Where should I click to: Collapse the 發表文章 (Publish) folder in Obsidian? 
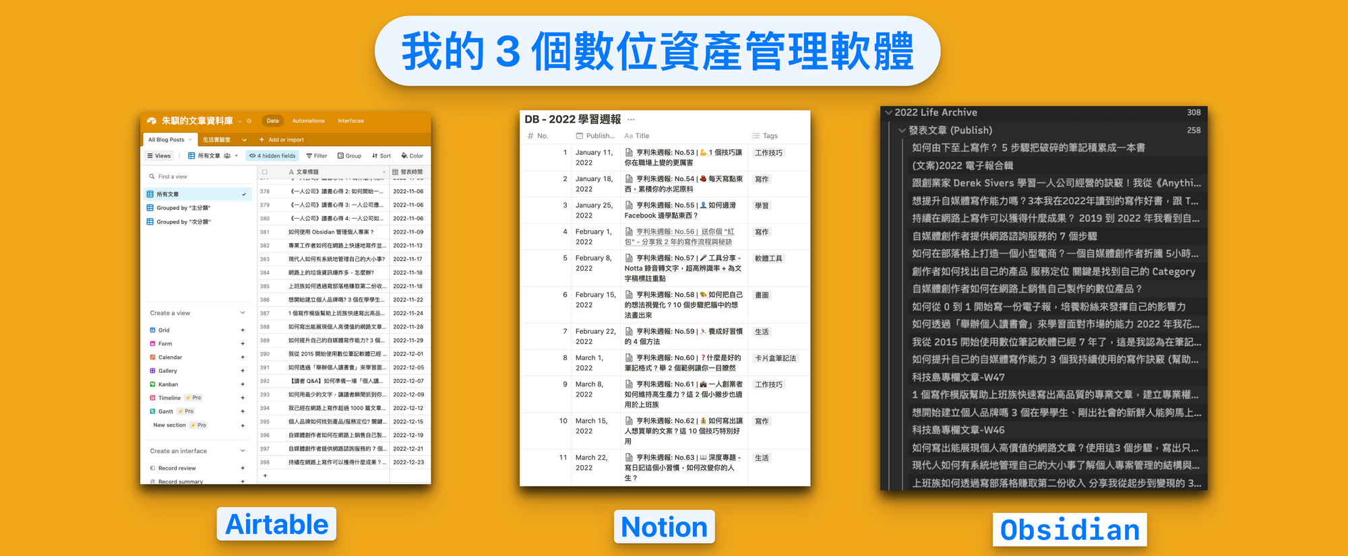(x=902, y=131)
